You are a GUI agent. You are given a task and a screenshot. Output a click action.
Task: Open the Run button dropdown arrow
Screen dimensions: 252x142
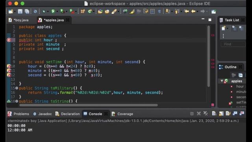tap(57, 11)
